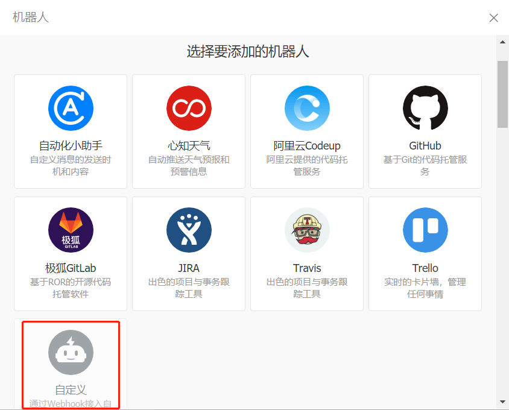This screenshot has width=509, height=410.
Task: Choose the Travis mascot icon
Action: tap(307, 230)
